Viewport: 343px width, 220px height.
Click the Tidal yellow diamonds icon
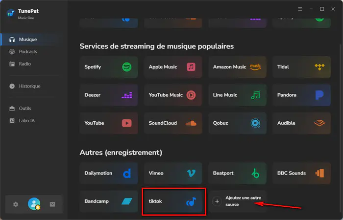pos(319,67)
